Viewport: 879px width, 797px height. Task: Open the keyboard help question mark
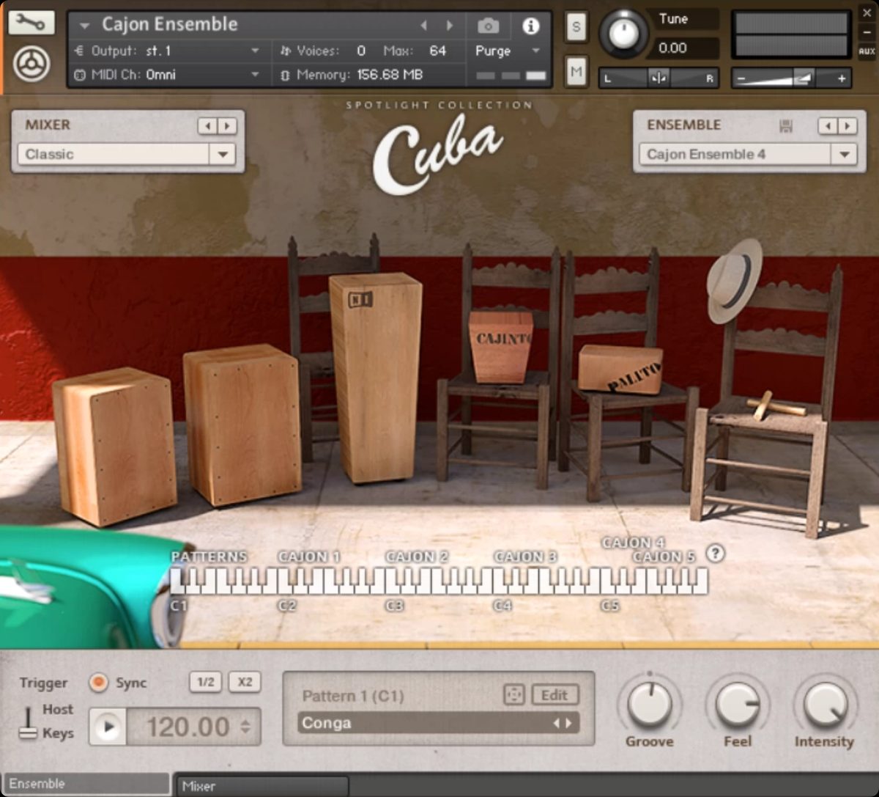click(715, 553)
